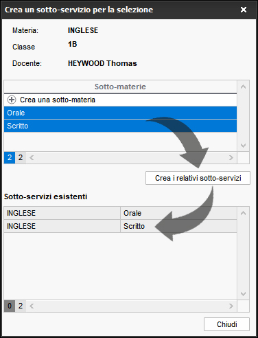Close the dialog with the X icon

[x=244, y=10]
